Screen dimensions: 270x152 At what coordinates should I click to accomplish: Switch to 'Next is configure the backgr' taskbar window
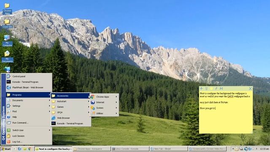(x=54, y=149)
